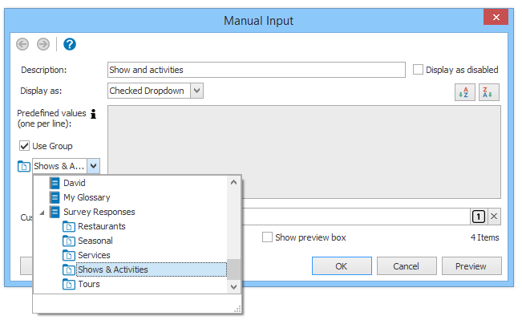Choose the Services group
522x320 pixels.
(94, 255)
